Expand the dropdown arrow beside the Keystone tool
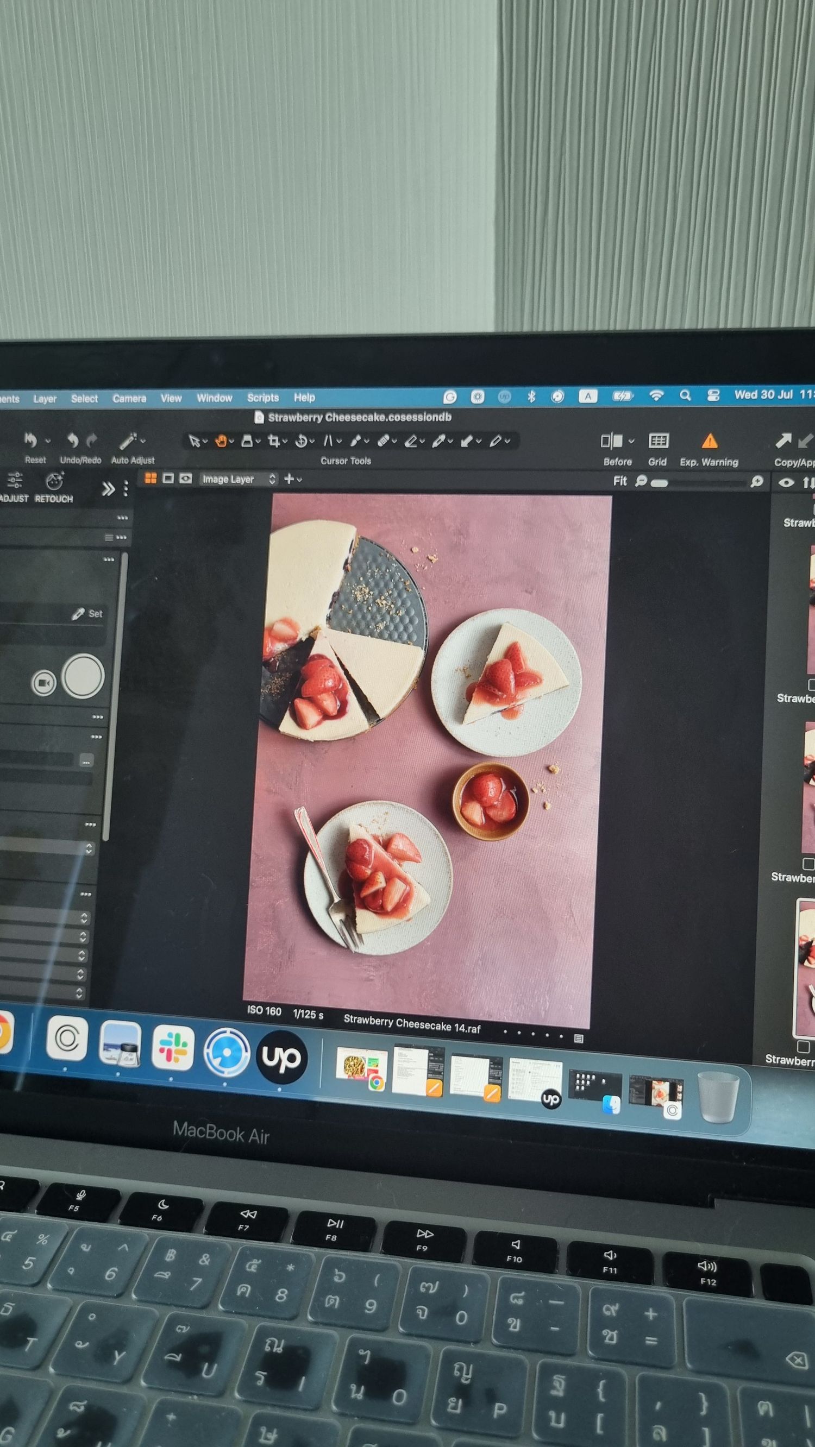The width and height of the screenshot is (815, 1447). 338,442
